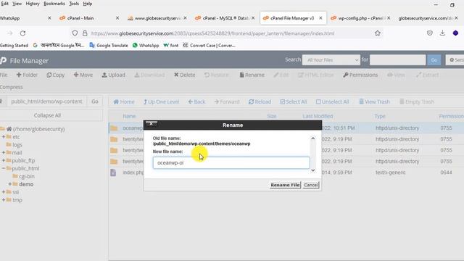
Task: Bookmark this page with star icon
Action: 377,33
